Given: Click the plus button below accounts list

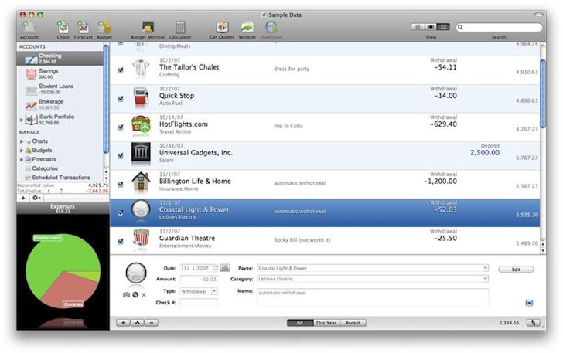Looking at the screenshot, I should click(23, 198).
